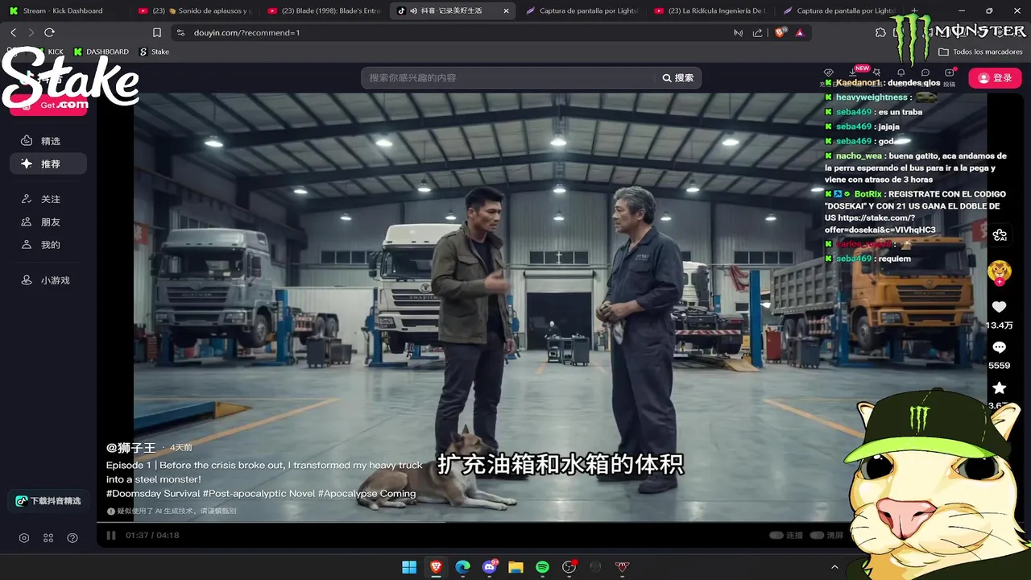Click the video's favorite star icon
The width and height of the screenshot is (1031, 580).
pyautogui.click(x=999, y=387)
